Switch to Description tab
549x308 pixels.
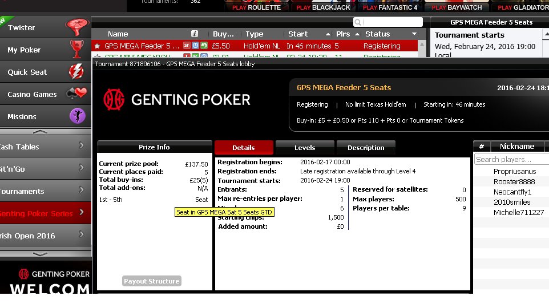(x=366, y=148)
